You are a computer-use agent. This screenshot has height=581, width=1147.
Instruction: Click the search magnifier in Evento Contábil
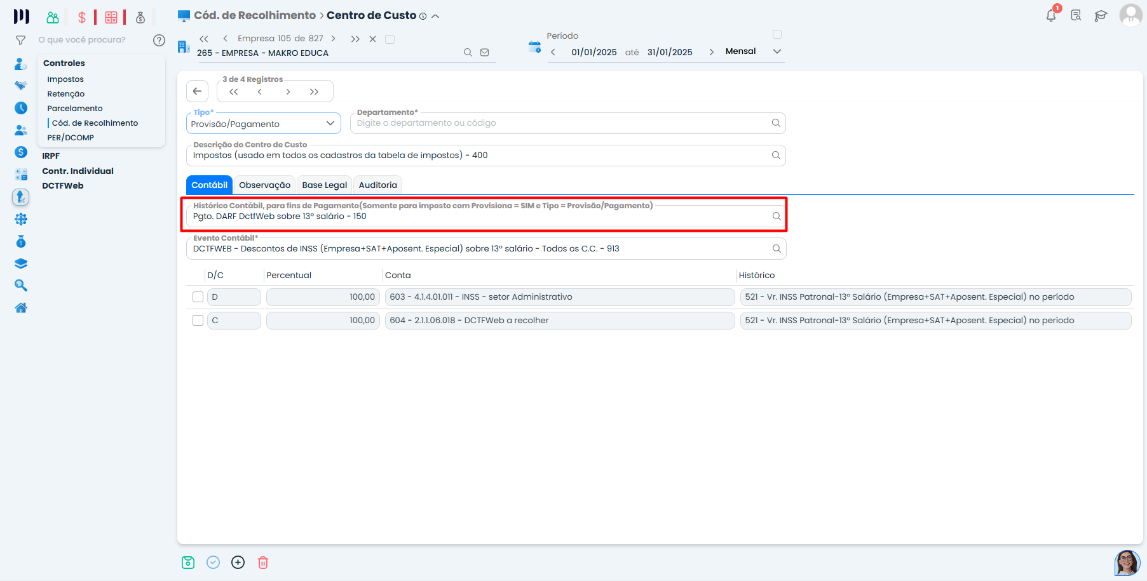pos(776,249)
